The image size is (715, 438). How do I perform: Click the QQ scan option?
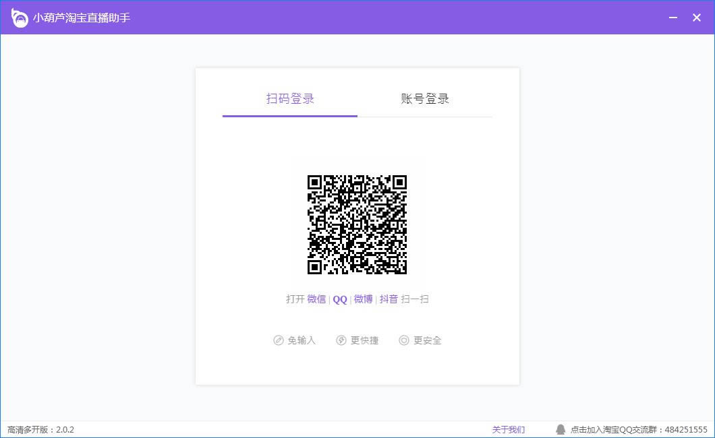coord(340,300)
